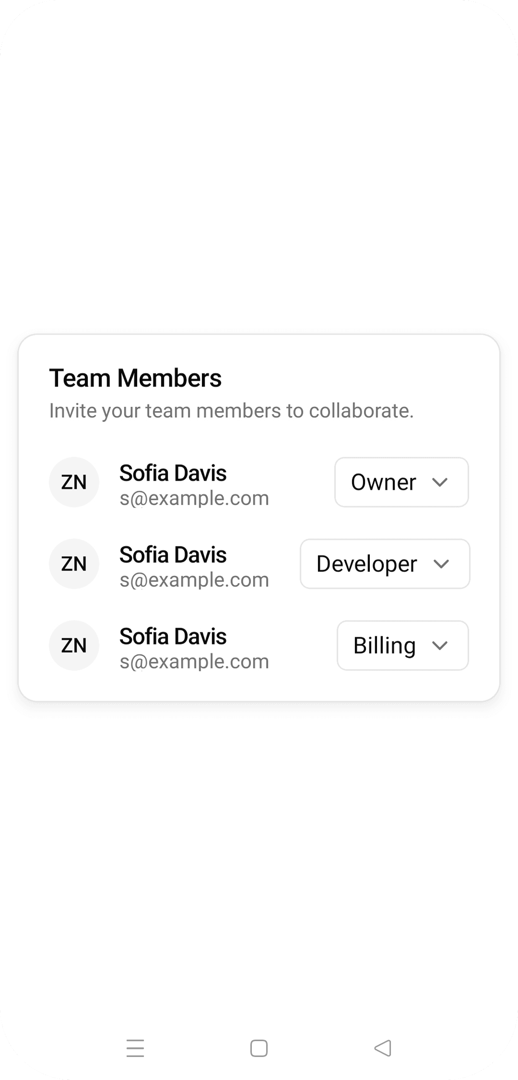
Task: Tap Sofia Davis name in the Billing row
Action: 173,636
